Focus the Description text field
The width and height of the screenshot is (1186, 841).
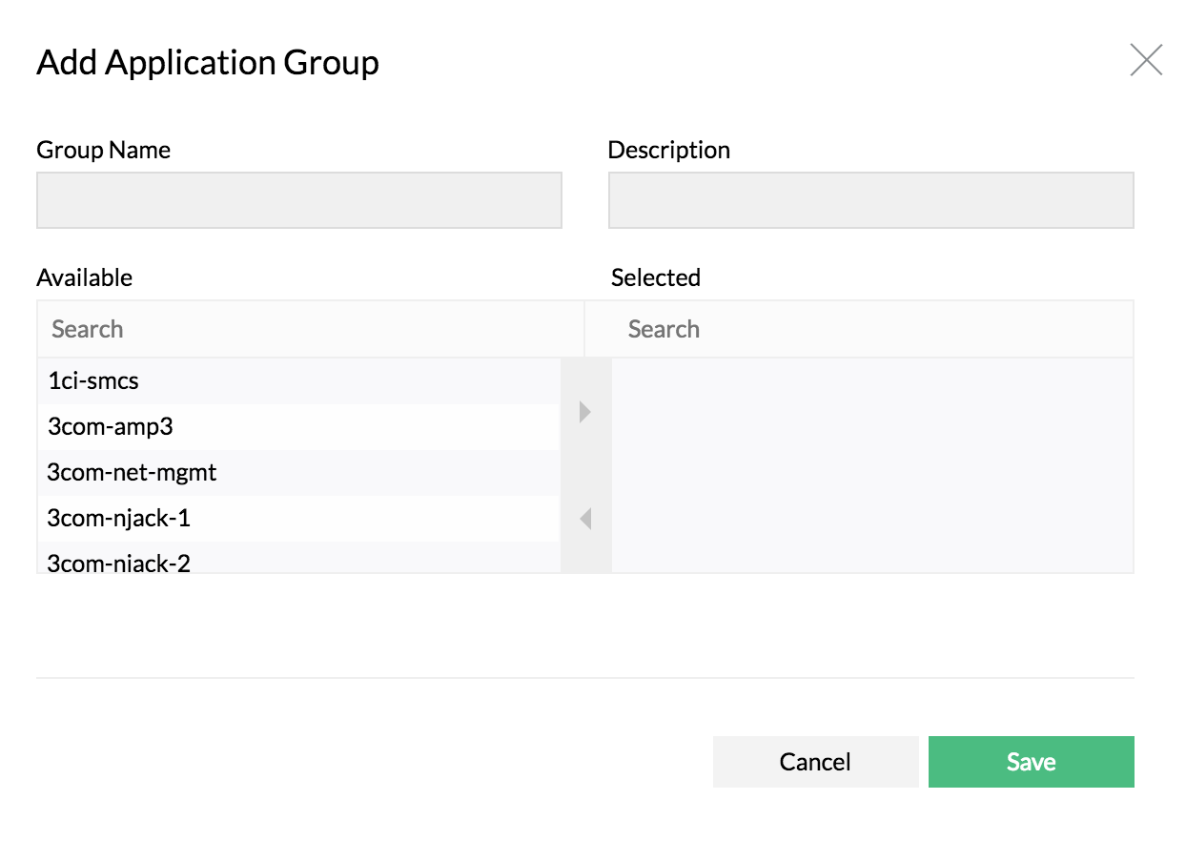pyautogui.click(x=869, y=200)
